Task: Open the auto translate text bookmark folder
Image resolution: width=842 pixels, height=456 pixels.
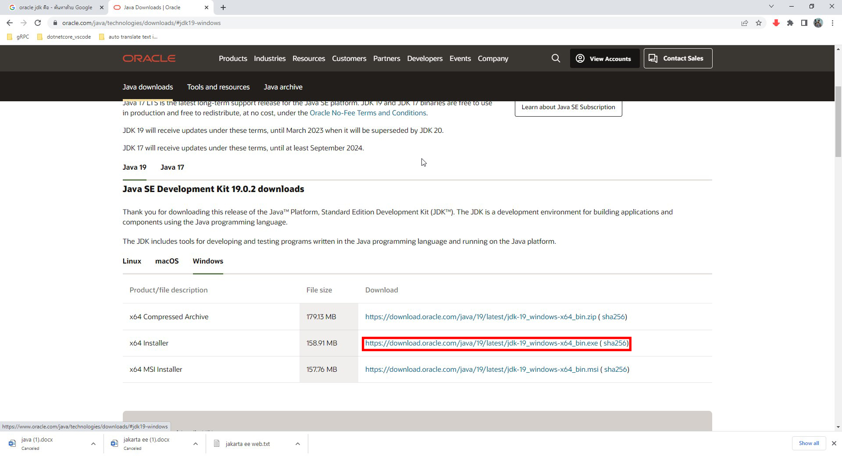Action: click(x=128, y=37)
